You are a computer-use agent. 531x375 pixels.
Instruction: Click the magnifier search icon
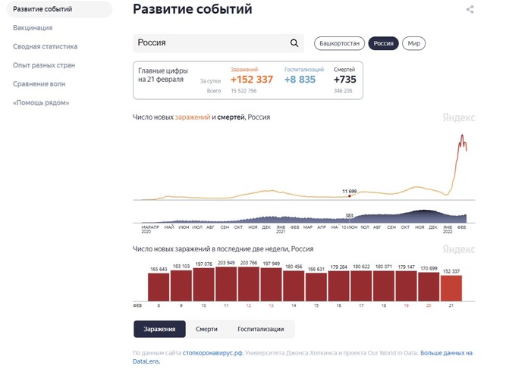click(x=294, y=43)
